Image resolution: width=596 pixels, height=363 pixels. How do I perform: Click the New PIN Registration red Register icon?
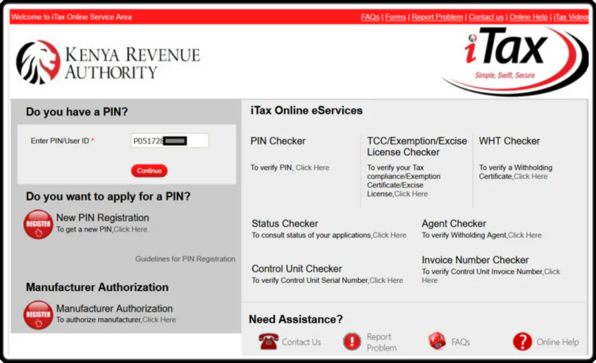[x=38, y=225]
